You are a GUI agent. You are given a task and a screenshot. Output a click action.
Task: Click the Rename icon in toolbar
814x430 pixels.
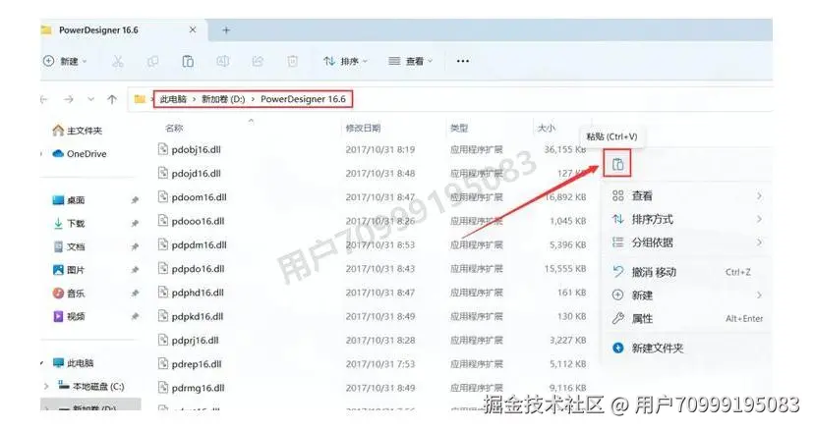(223, 61)
